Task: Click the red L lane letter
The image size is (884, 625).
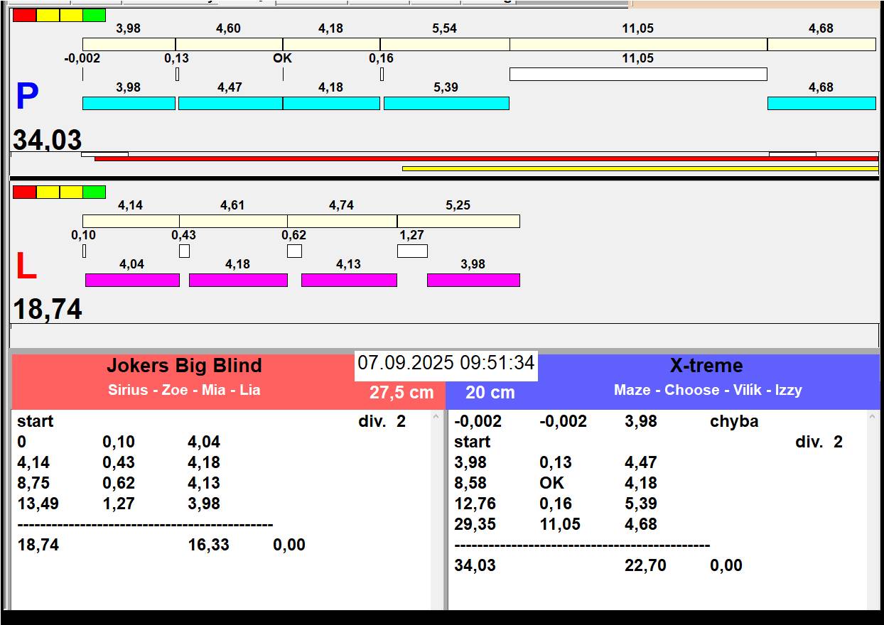Action: [26, 267]
